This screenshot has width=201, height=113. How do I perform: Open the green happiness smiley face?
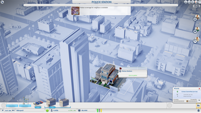47,111
